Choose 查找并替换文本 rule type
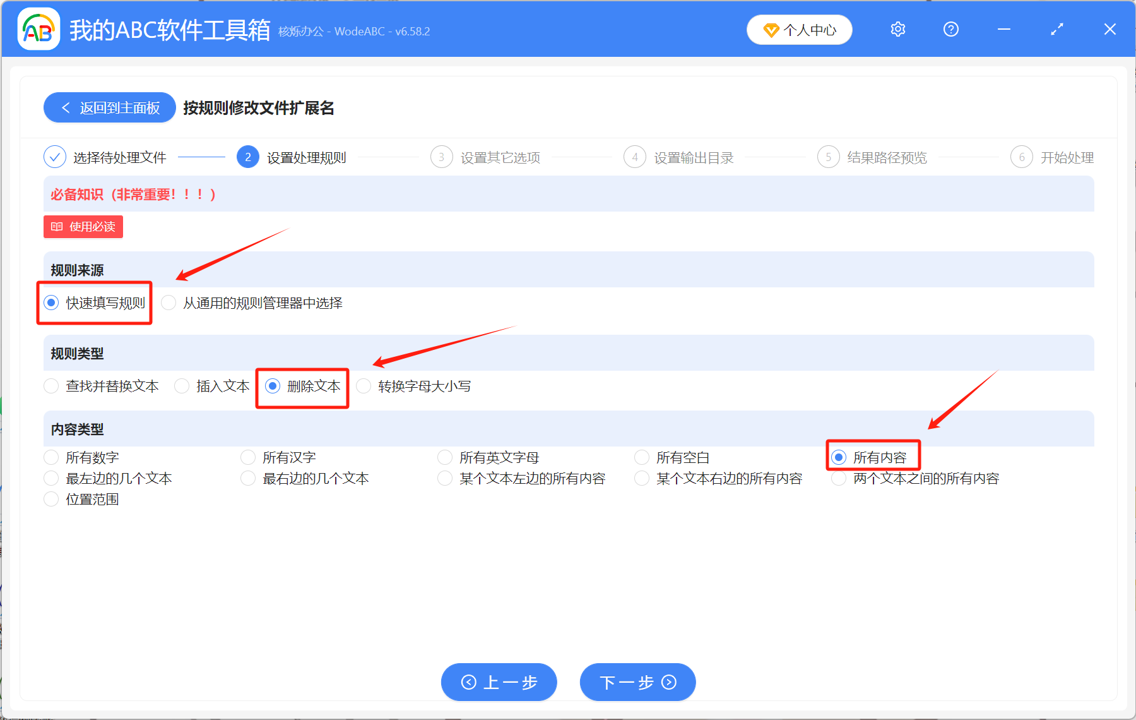The image size is (1136, 720). [x=51, y=387]
